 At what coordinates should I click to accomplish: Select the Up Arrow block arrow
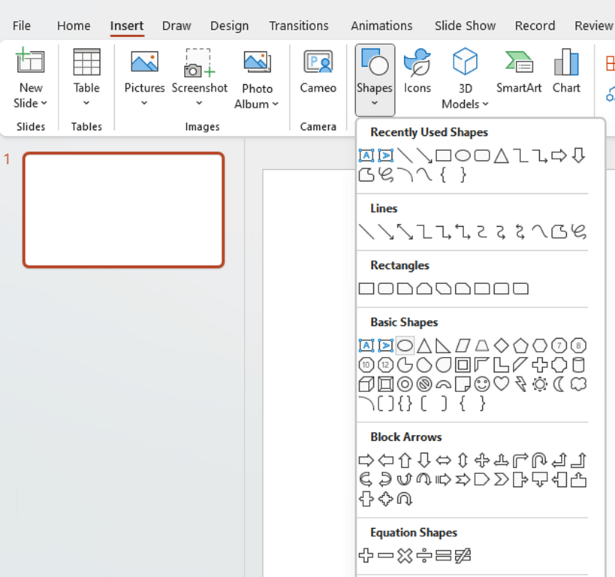tap(405, 460)
